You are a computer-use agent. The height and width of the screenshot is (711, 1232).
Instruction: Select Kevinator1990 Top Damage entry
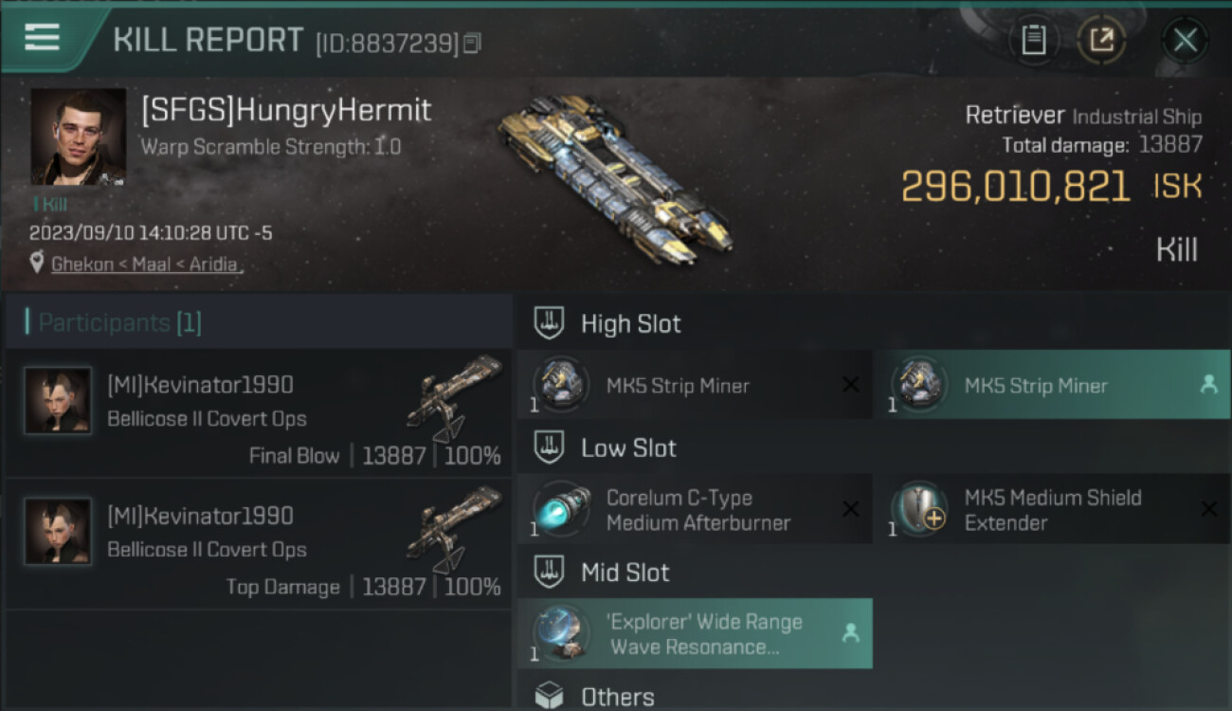pos(258,544)
